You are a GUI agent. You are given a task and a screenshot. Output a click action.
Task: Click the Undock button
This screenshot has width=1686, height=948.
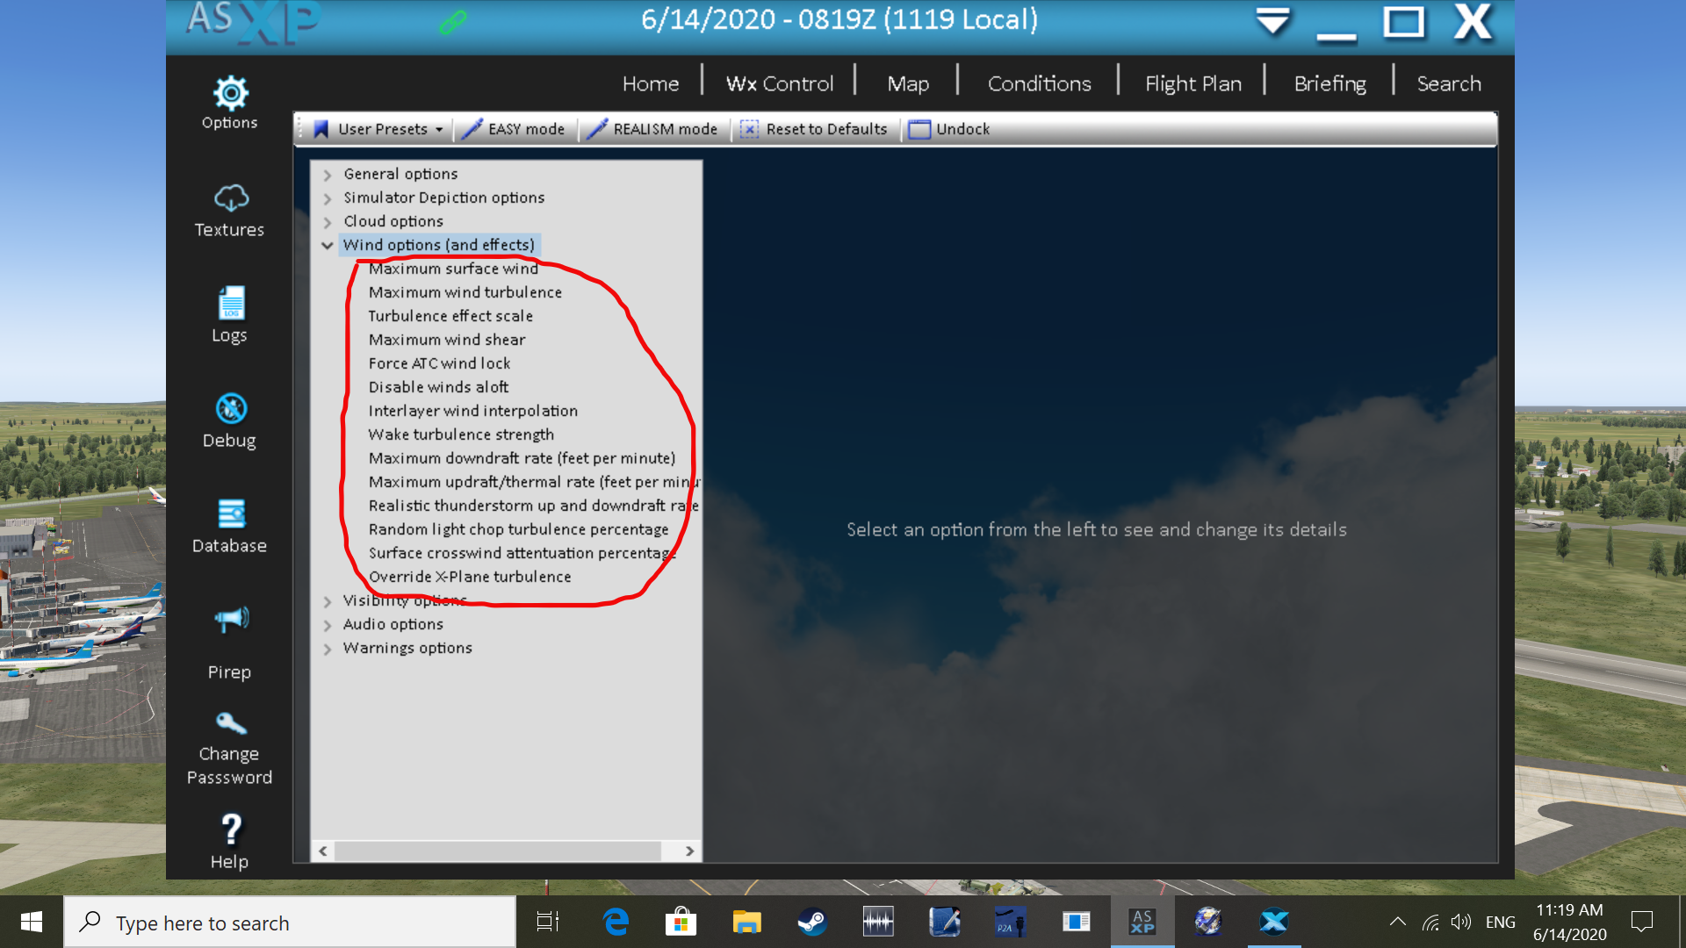tap(949, 128)
